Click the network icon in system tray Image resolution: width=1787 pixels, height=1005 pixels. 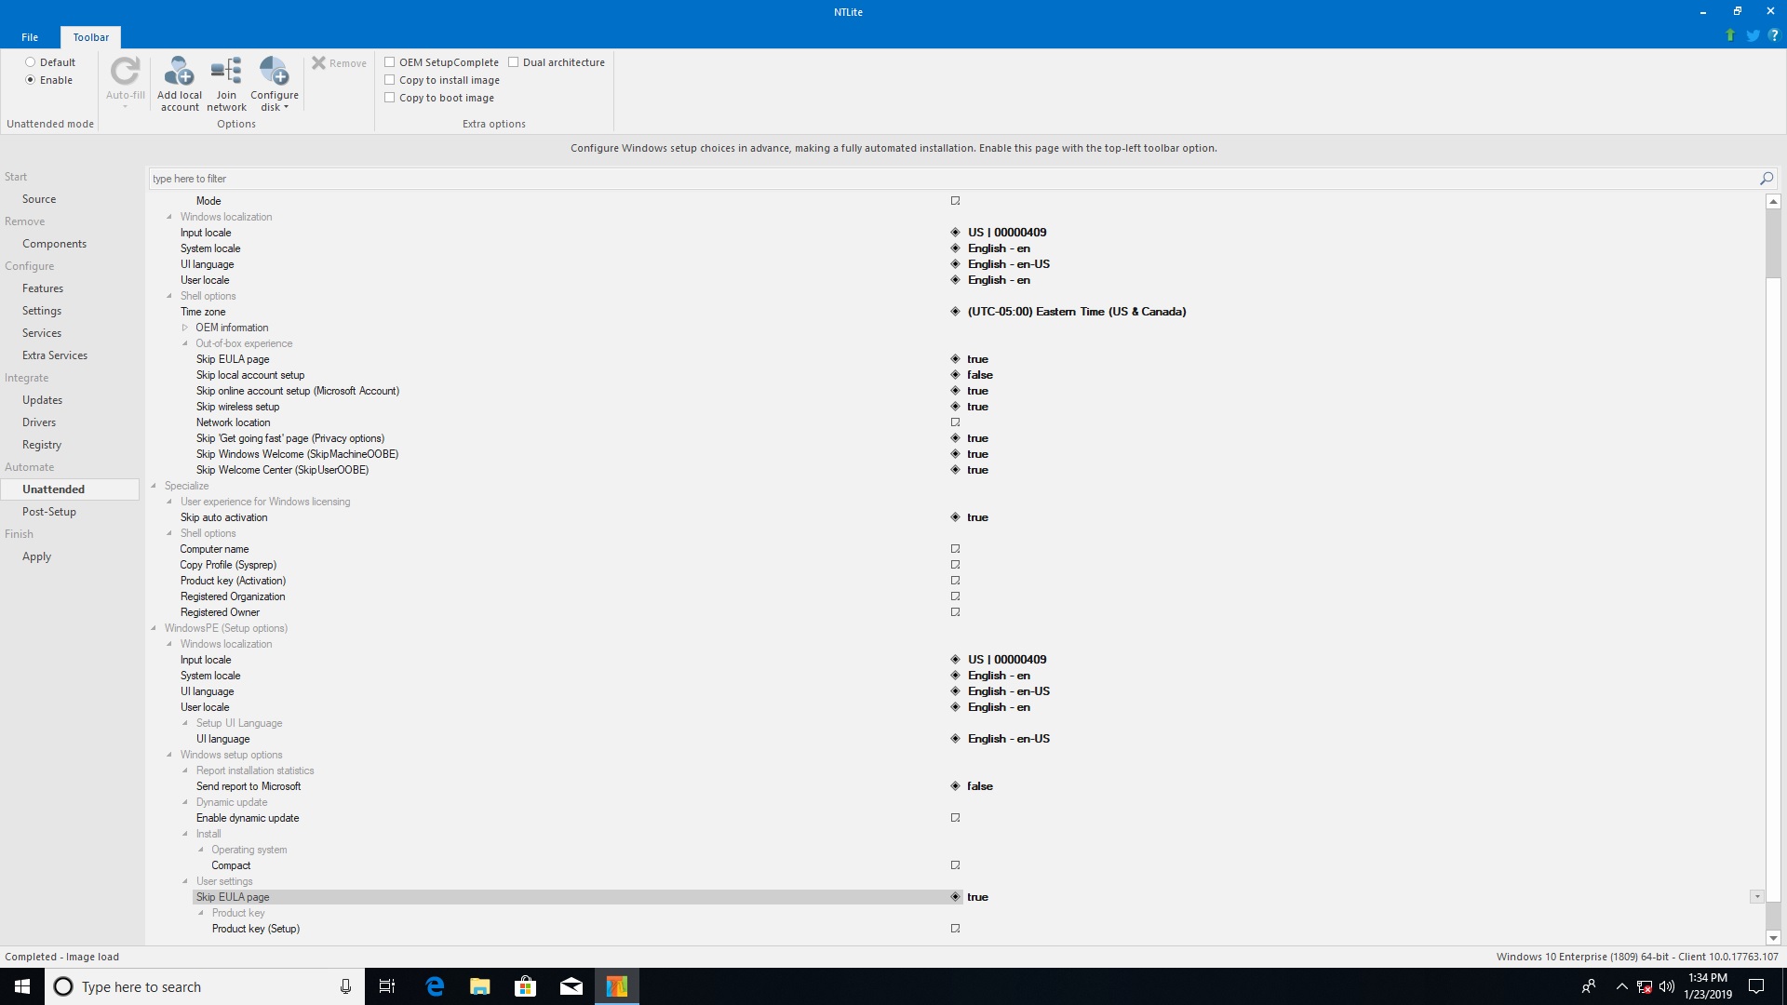click(1645, 986)
